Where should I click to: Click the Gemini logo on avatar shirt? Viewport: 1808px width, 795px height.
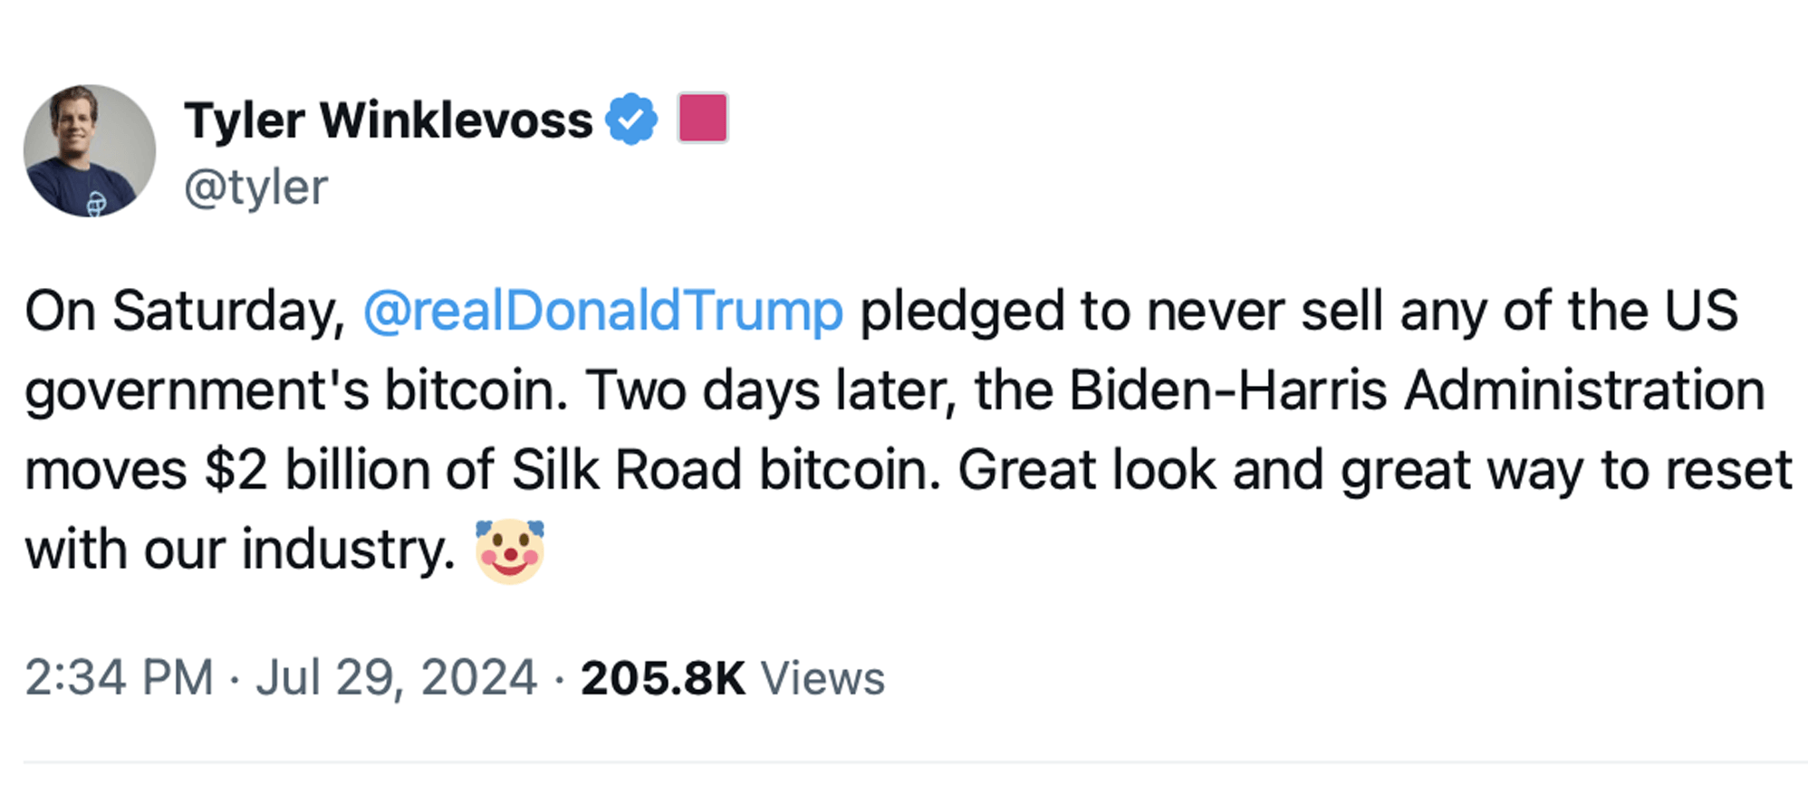pyautogui.click(x=97, y=204)
